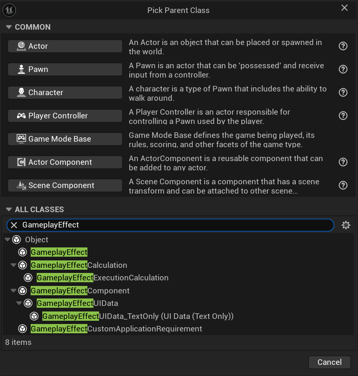The height and width of the screenshot is (376, 358).
Task: Open help for the Pawn class
Action: (343, 69)
